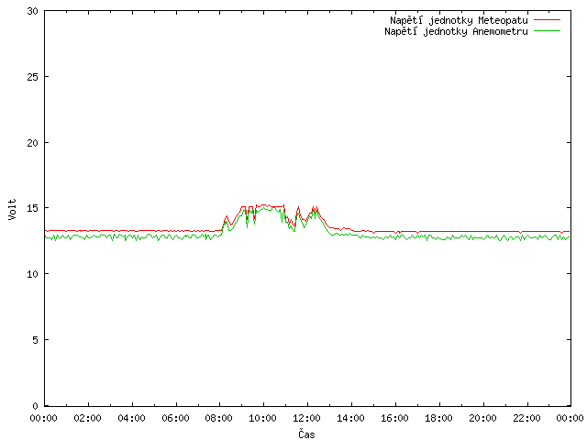The height and width of the screenshot is (440, 587).
Task: Click the x-axis time label 08:00
Action: pos(219,418)
